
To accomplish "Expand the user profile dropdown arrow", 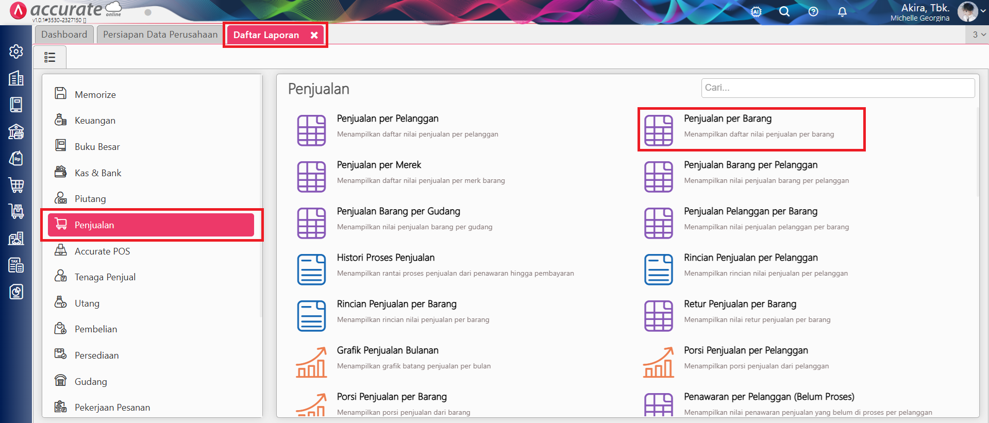I will click(983, 11).
